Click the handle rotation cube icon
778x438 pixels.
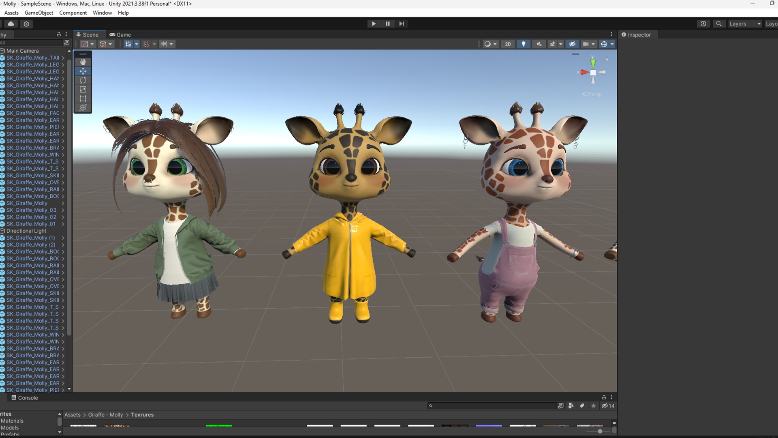[106, 44]
